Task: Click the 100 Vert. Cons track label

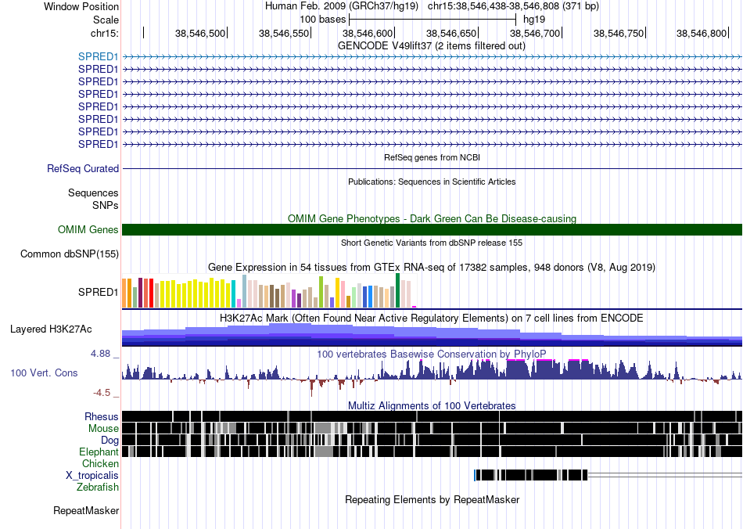Action: (44, 373)
